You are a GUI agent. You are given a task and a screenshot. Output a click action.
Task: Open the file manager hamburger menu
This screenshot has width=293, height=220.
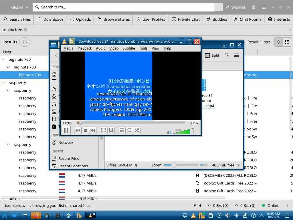(x=237, y=55)
